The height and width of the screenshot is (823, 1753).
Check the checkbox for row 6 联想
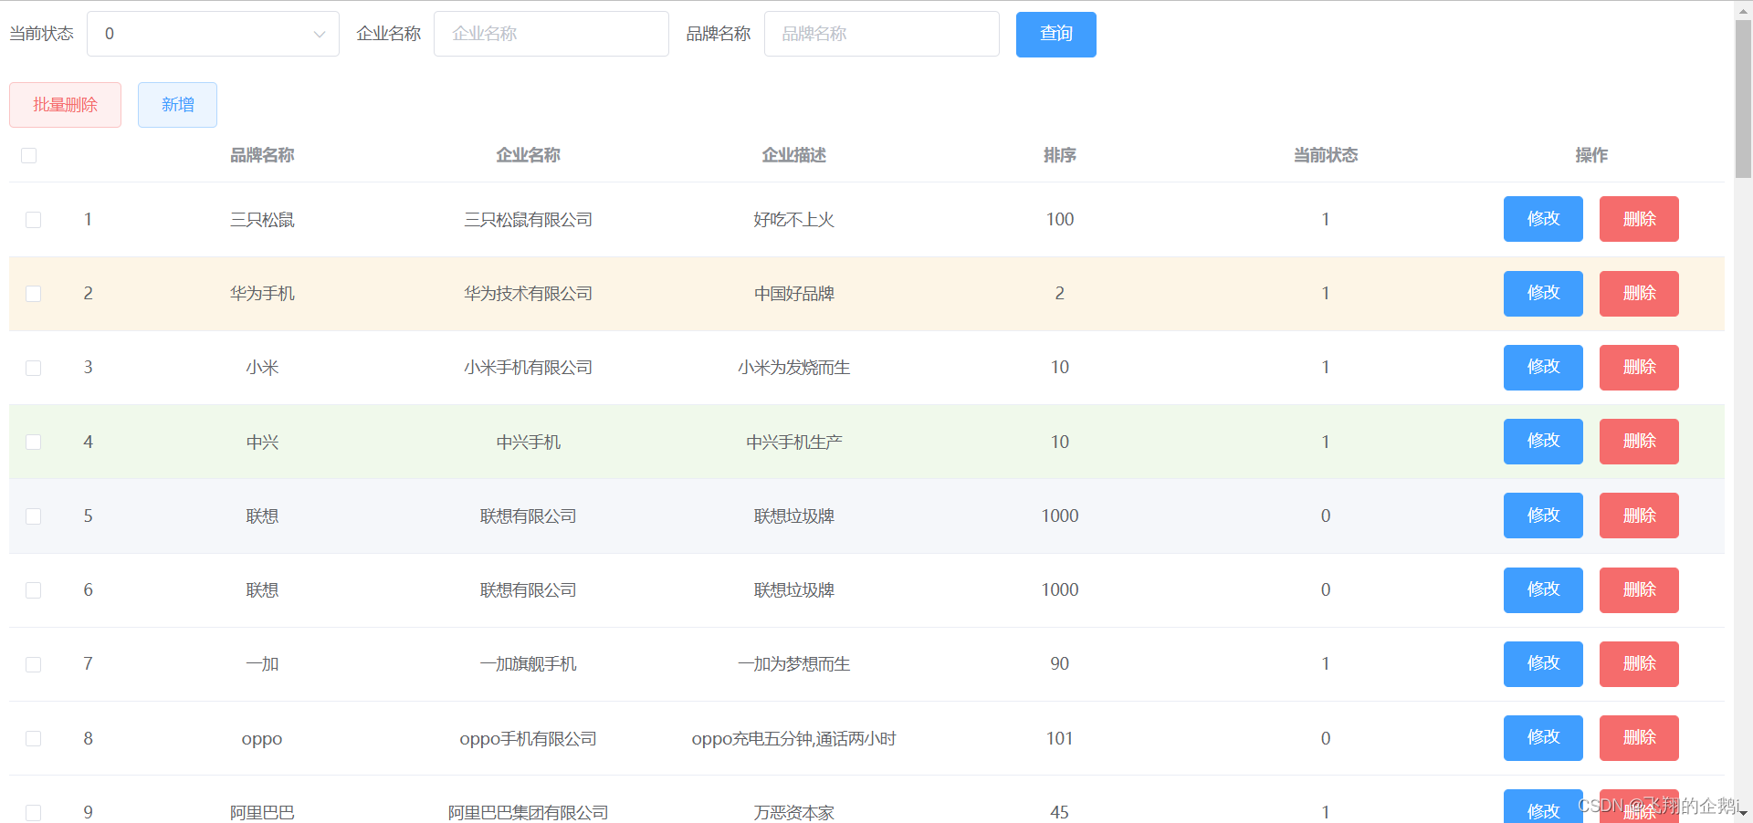click(34, 590)
